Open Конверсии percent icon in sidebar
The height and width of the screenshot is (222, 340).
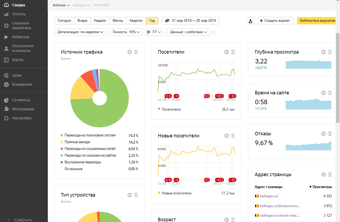click(6, 84)
